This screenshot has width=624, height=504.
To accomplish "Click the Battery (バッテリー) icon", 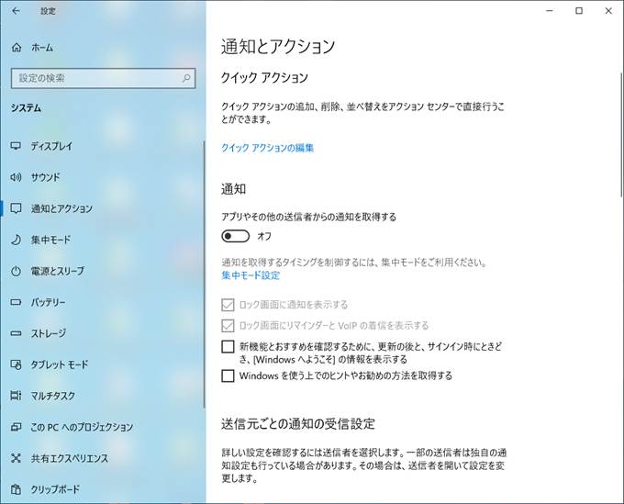I will (16, 302).
